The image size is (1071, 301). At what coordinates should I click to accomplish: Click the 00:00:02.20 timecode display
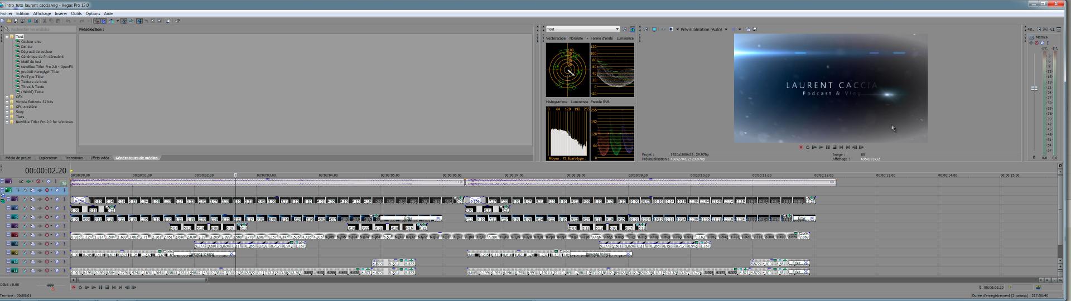point(45,171)
